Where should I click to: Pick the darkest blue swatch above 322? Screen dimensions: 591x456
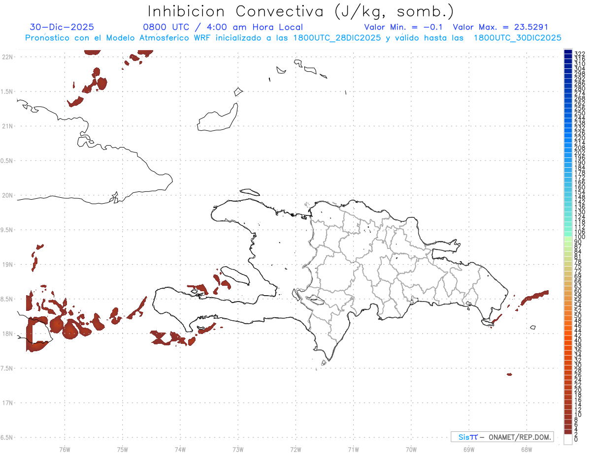coord(568,52)
